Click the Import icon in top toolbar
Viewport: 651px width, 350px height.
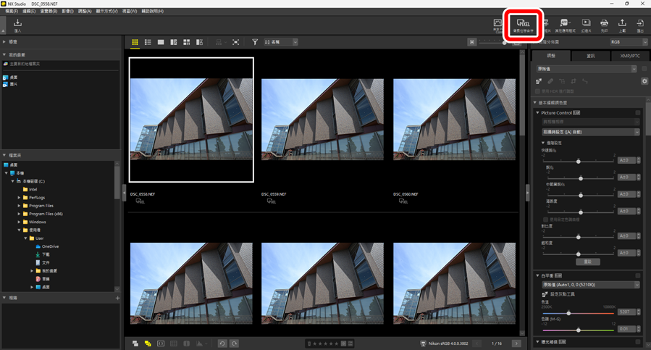click(x=17, y=25)
